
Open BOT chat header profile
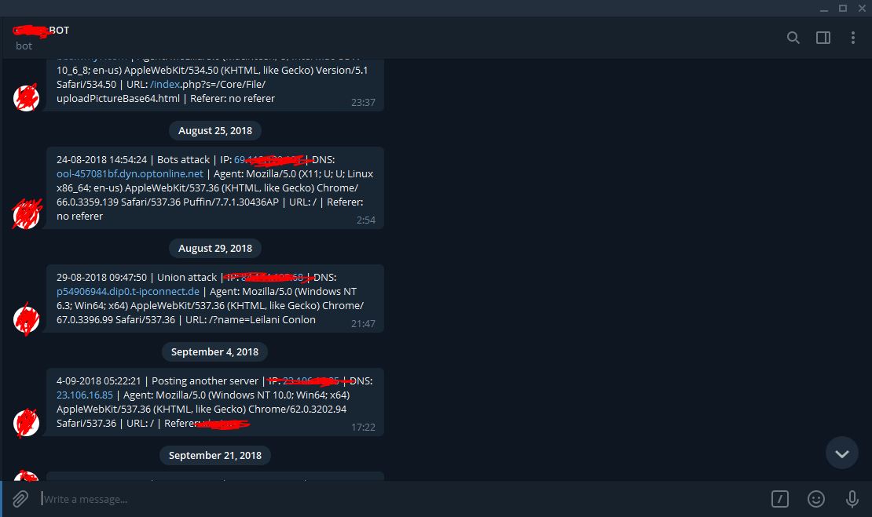click(x=42, y=37)
